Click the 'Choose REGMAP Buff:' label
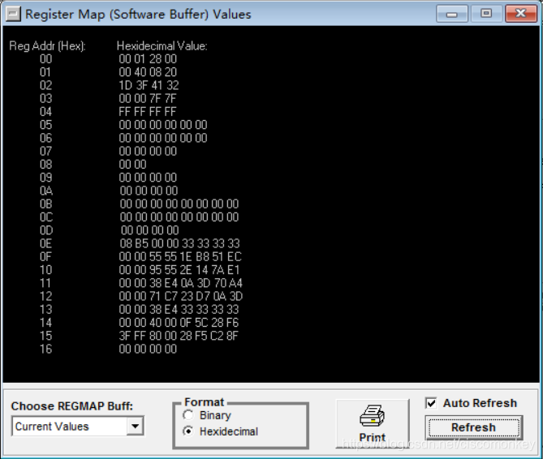The width and height of the screenshot is (543, 459). 72,406
